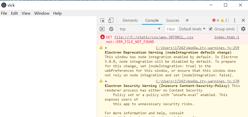The height and width of the screenshot is (117, 248).
Task: Open the Default levels dropdown
Action: (192, 29)
